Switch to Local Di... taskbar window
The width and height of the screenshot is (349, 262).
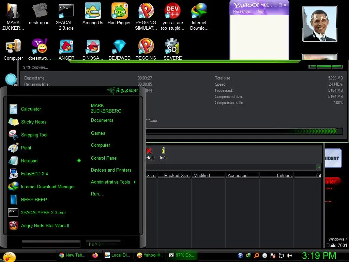click(118, 255)
